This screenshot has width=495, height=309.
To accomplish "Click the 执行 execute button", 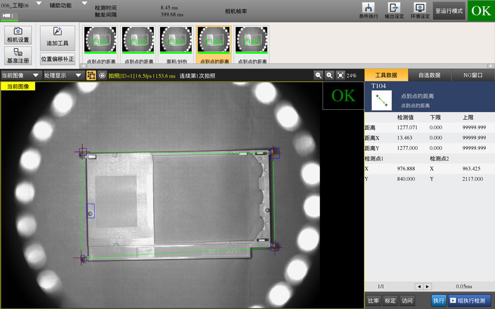I will (438, 300).
